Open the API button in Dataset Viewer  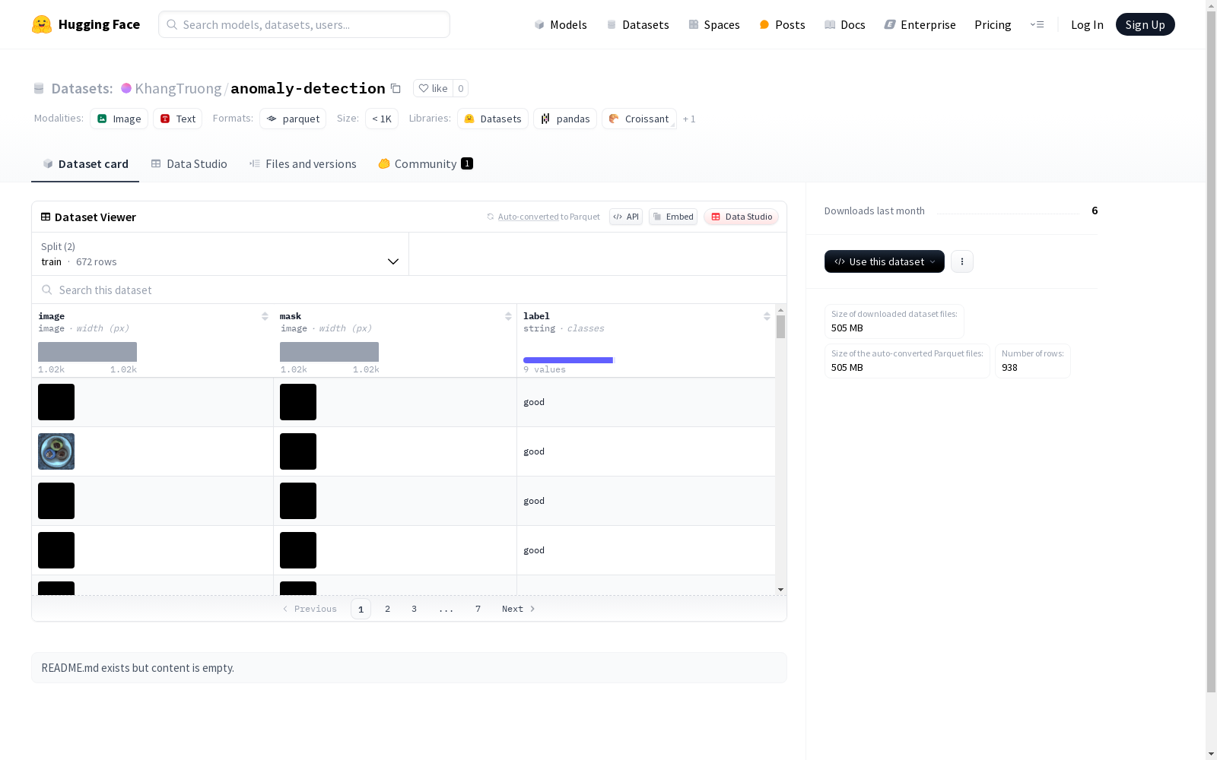(626, 217)
